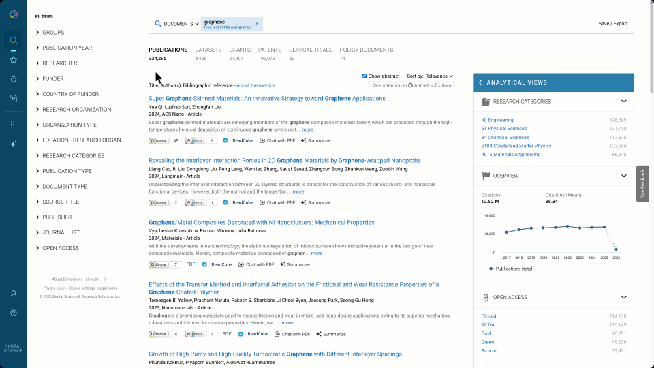Open the Sort by Relevance dropdown
This screenshot has width=654, height=368.
coord(430,76)
